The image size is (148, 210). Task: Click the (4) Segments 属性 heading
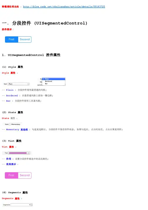[x=15, y=192]
